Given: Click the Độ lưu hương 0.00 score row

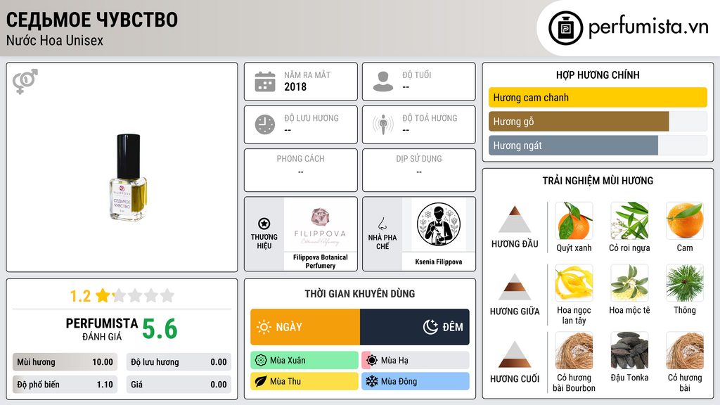Looking at the screenshot, I should pos(179,362).
